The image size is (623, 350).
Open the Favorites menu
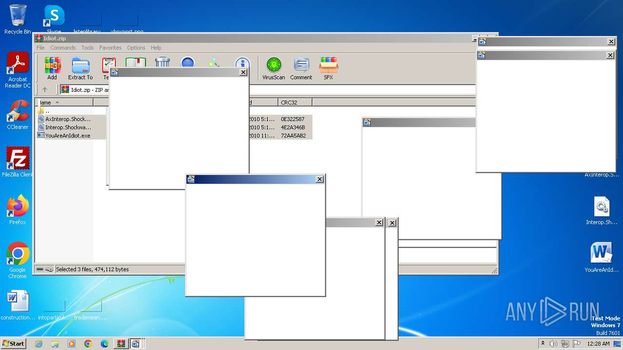[110, 48]
